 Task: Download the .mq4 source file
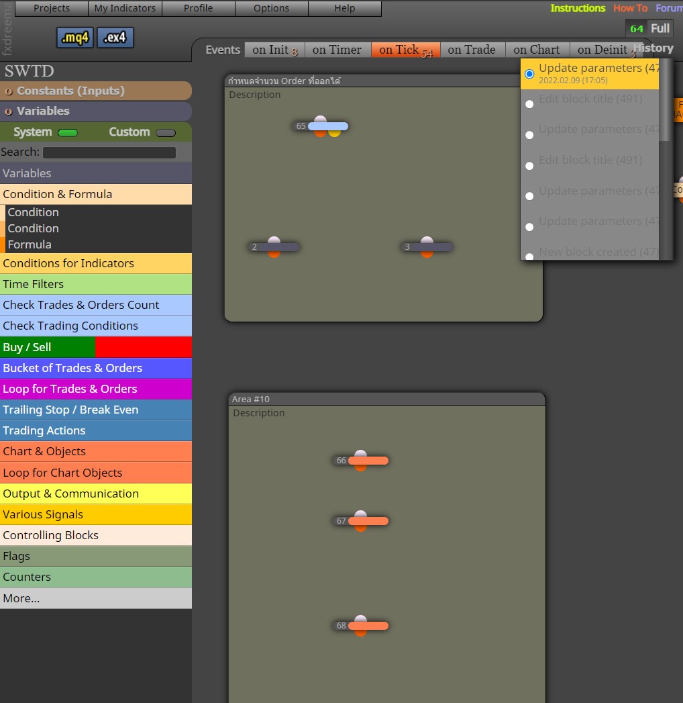(x=74, y=37)
